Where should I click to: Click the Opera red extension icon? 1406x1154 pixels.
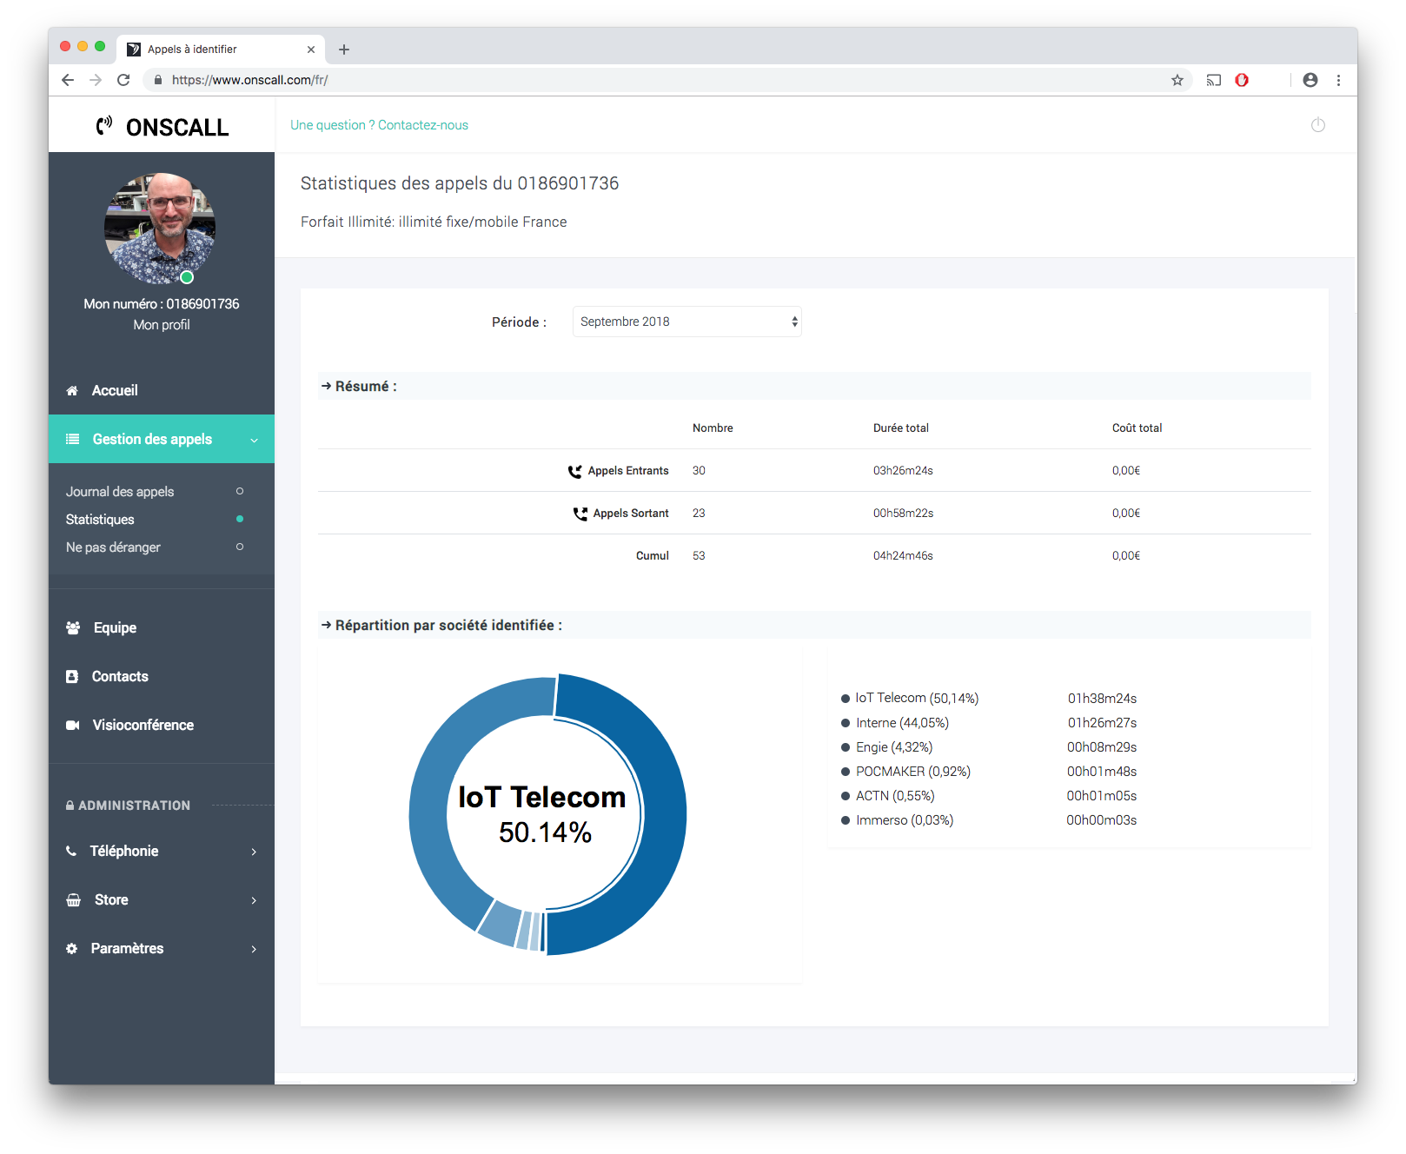click(1242, 80)
